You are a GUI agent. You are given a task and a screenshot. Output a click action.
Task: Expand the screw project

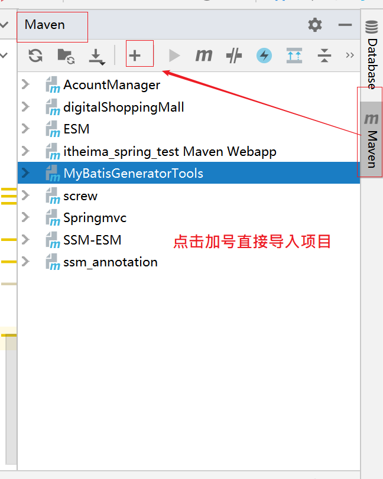(x=25, y=195)
